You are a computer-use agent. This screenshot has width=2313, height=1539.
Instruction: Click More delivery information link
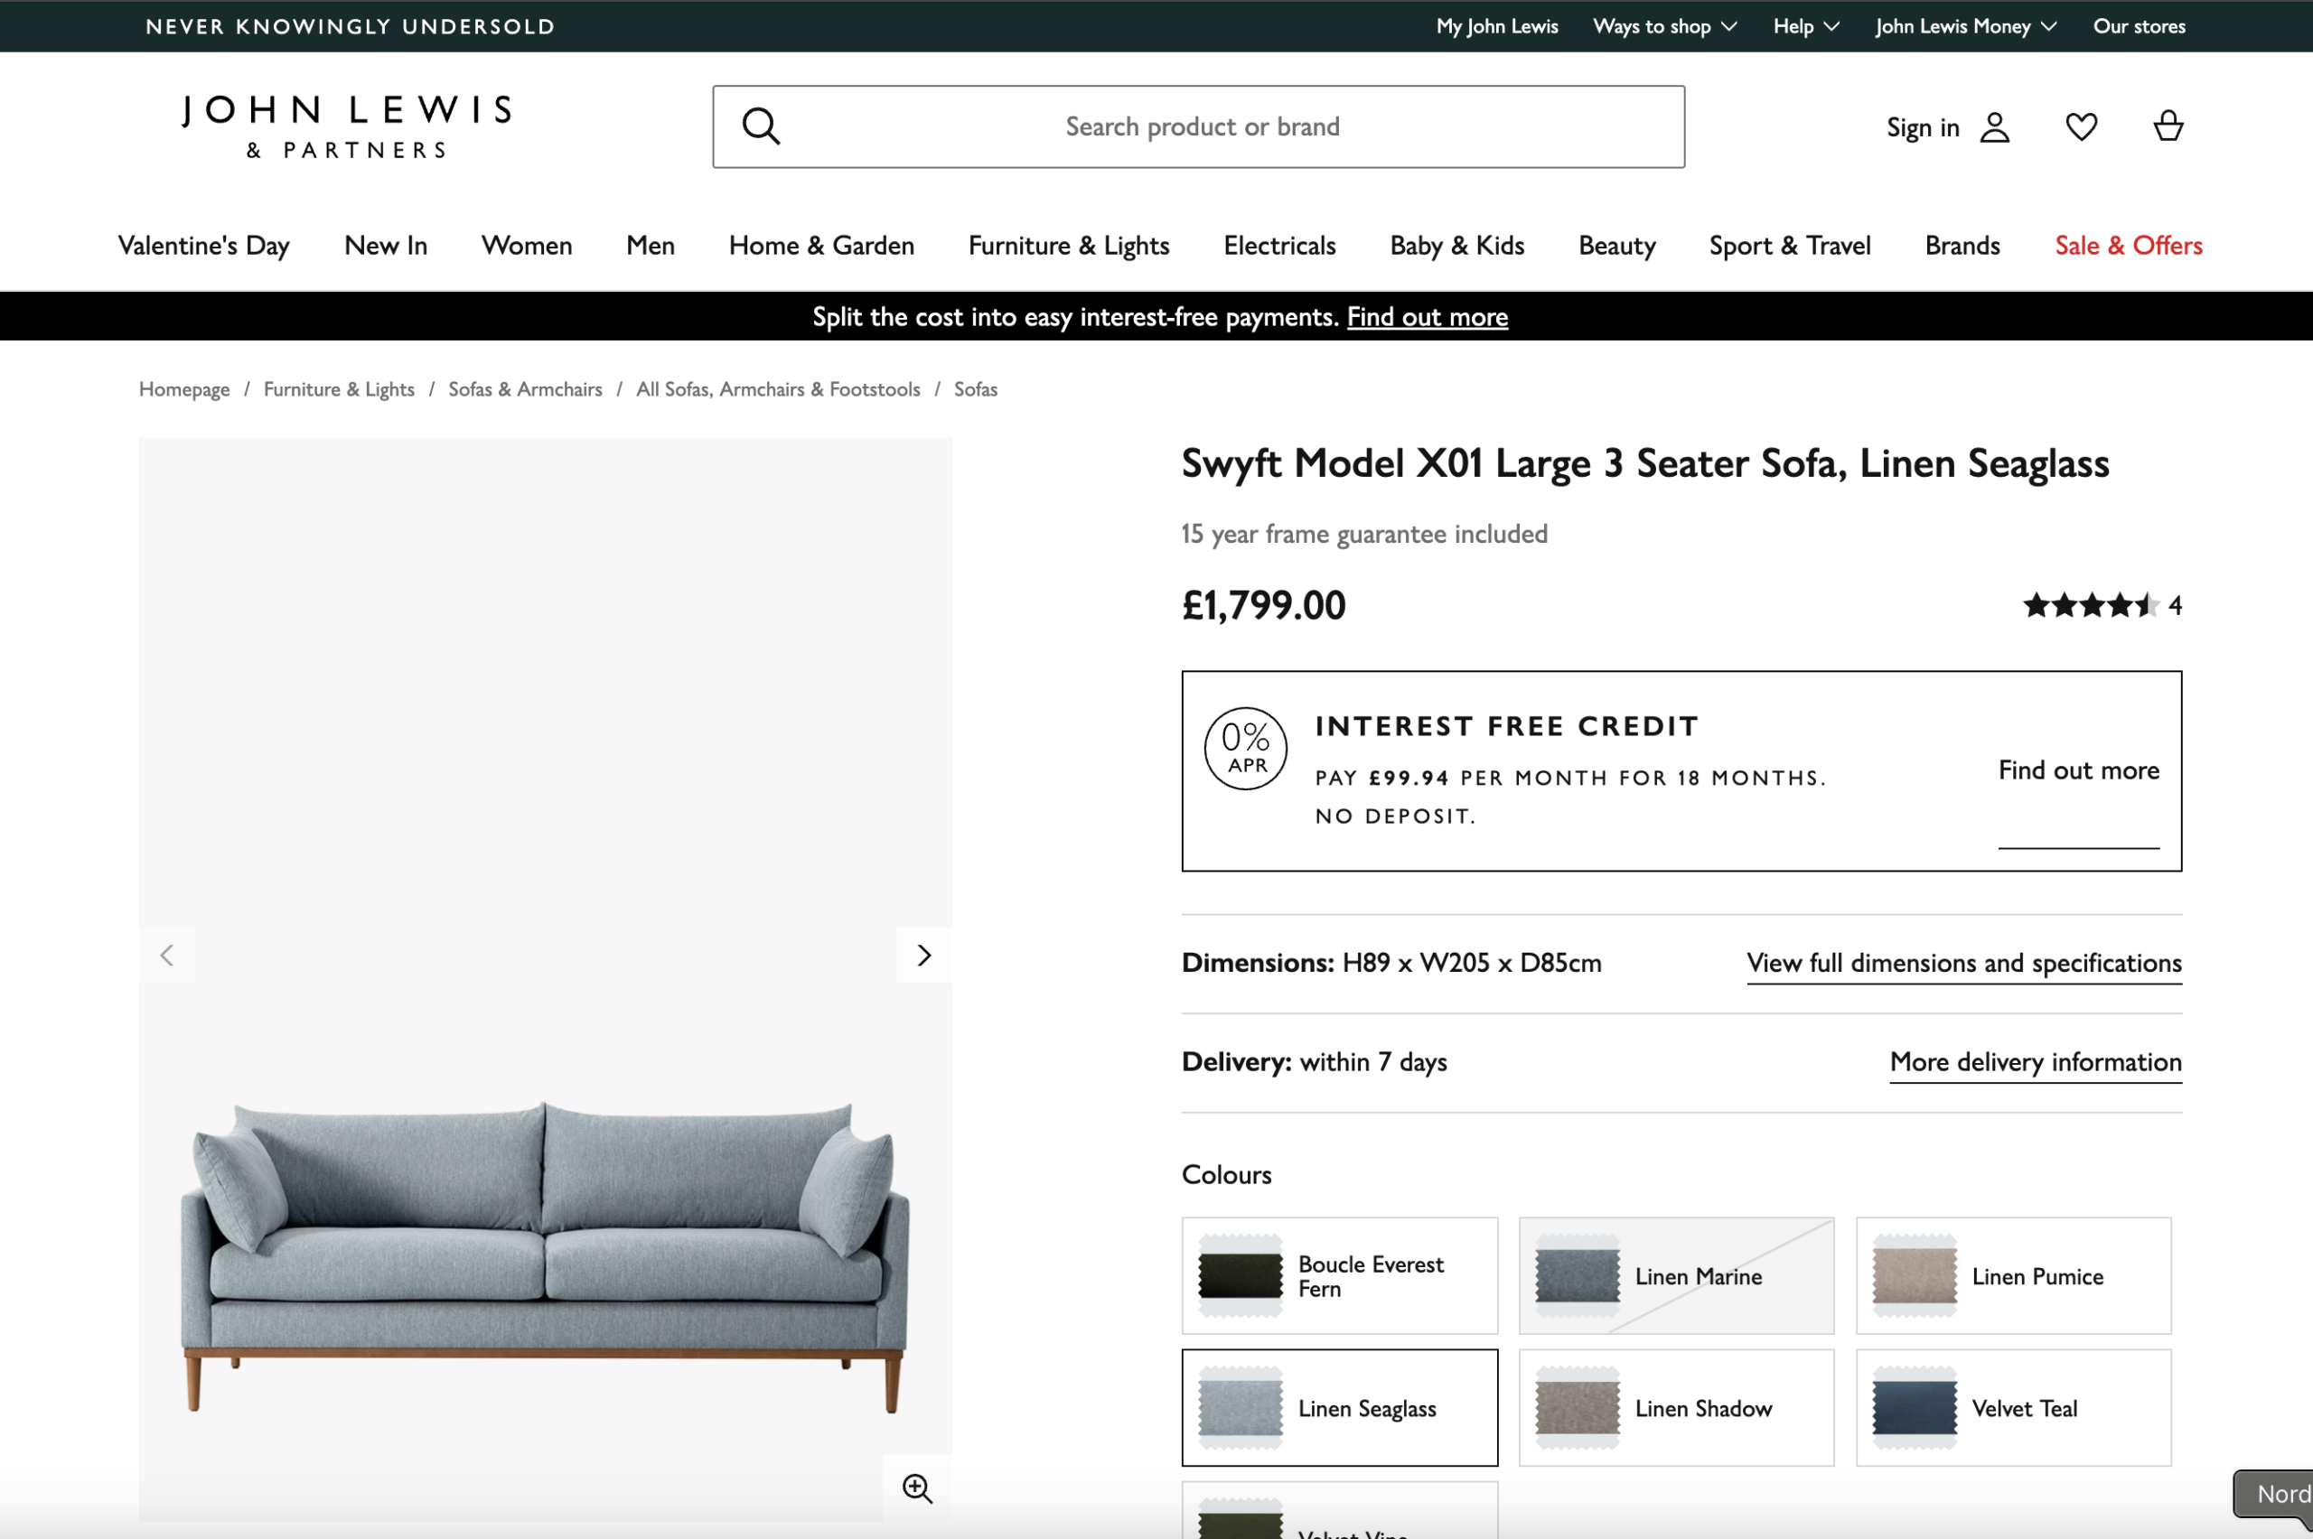click(x=2035, y=1062)
